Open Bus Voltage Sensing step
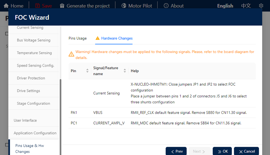Image resolution: width=270 pixels, height=155 pixels. (x=34, y=40)
